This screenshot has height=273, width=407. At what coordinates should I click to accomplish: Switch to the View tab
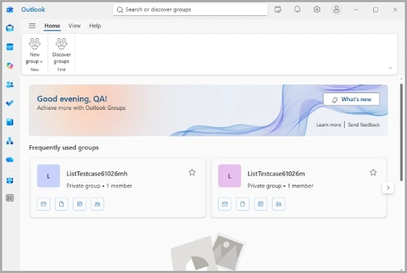click(x=74, y=26)
